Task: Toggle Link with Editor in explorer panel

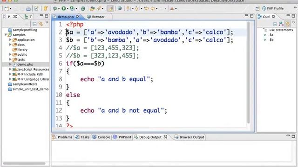Action: [x=41, y=24]
